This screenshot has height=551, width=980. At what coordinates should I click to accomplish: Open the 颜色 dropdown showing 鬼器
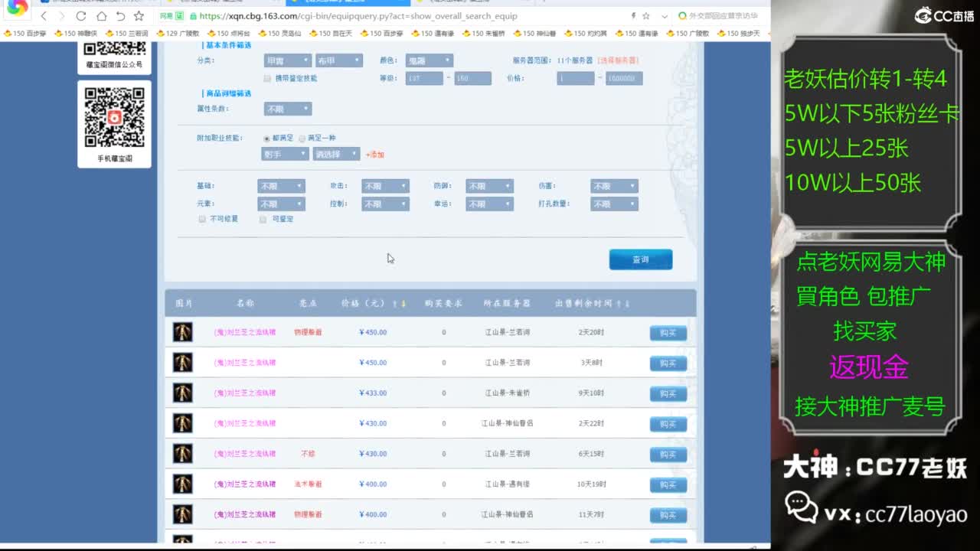(429, 60)
